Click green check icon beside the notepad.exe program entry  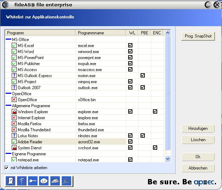(14, 160)
